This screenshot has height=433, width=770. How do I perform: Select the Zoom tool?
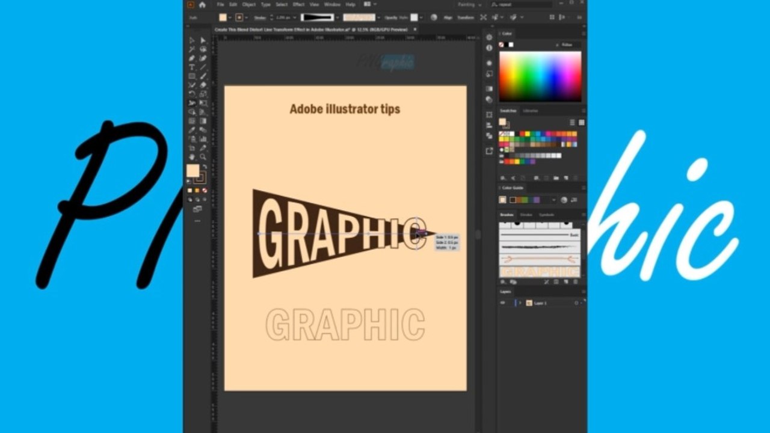(x=203, y=157)
